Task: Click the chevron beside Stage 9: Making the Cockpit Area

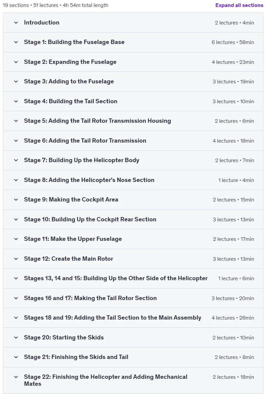Action: 16,199
